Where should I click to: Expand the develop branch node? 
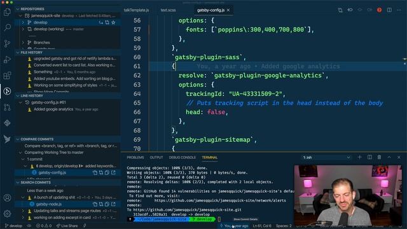(x=23, y=23)
